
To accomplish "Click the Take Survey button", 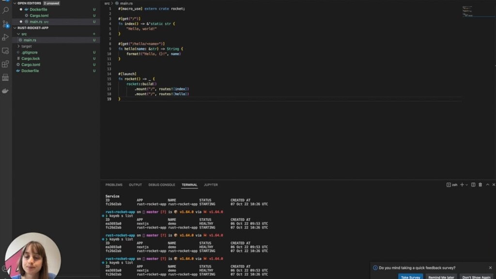I will (410, 277).
